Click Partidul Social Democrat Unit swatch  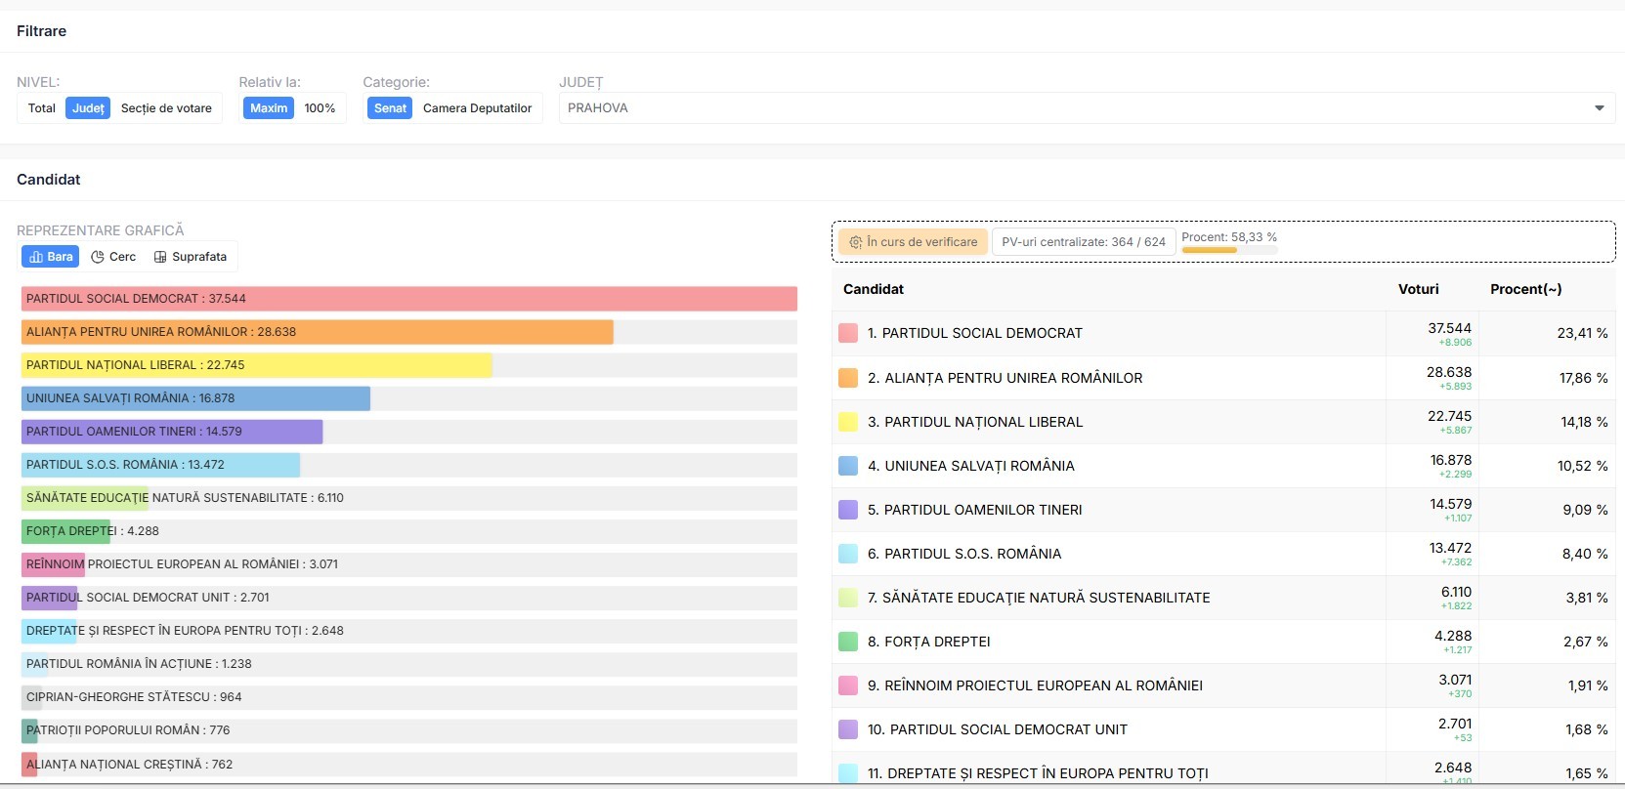click(x=848, y=729)
